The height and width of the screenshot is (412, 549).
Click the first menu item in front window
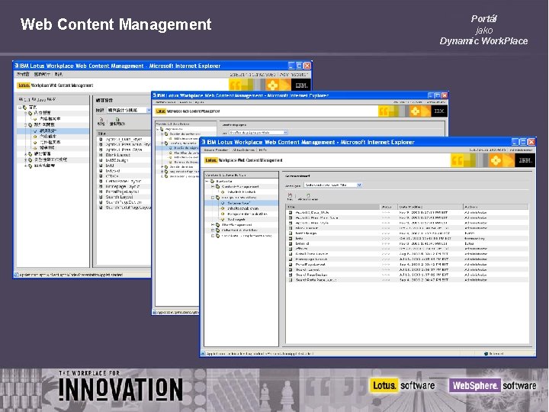[216, 150]
